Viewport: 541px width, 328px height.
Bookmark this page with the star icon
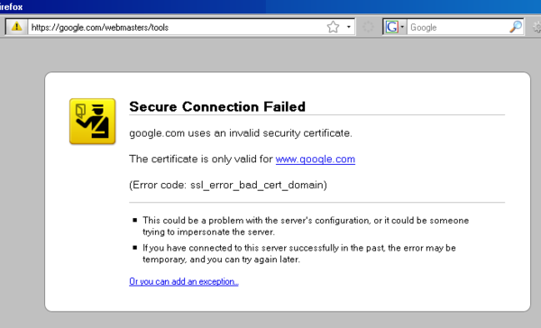pyautogui.click(x=333, y=27)
